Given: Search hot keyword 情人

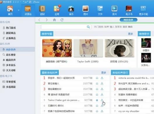Looking at the screenshot, I should click(x=112, y=27).
